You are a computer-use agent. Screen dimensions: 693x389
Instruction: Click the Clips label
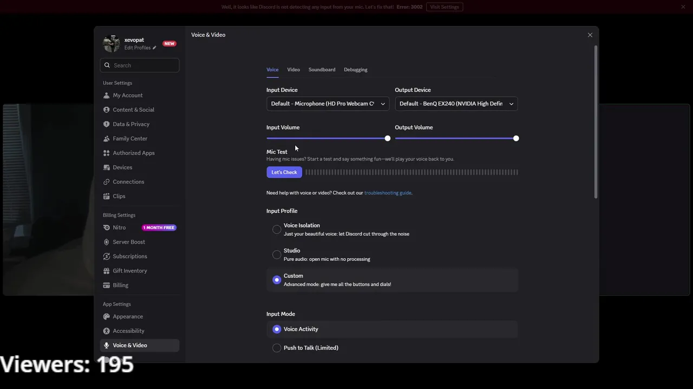(x=119, y=196)
